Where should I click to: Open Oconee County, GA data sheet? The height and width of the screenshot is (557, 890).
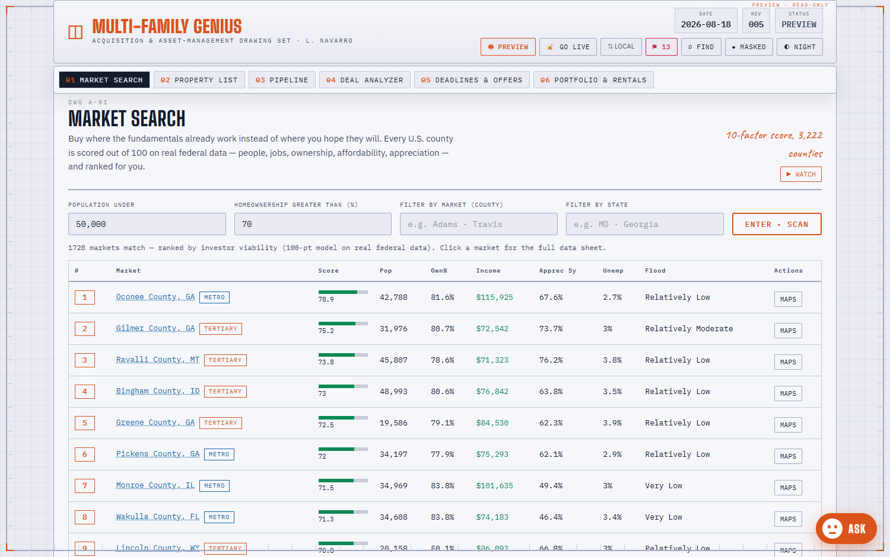155,297
